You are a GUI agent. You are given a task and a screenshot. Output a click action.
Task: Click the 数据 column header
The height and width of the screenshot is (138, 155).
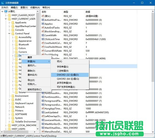pyautogui.click(x=111, y=12)
